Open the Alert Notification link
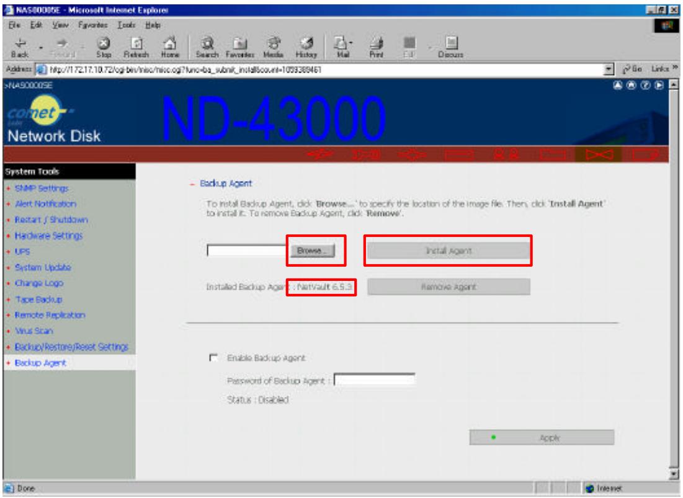Screen dimensions: 683x498 point(45,203)
